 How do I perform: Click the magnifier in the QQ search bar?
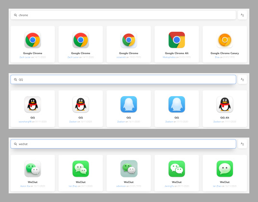coord(15,79)
